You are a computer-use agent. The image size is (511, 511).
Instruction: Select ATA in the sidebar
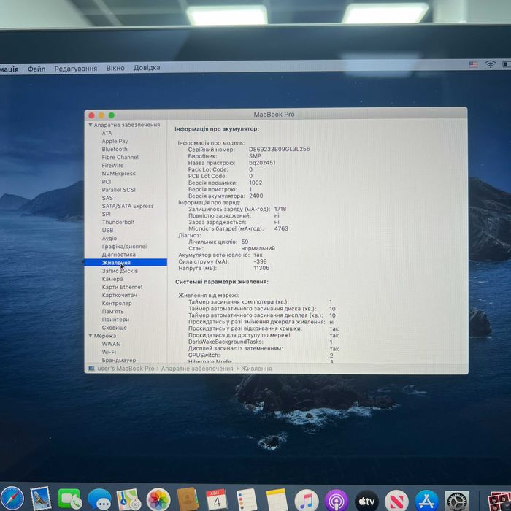pyautogui.click(x=107, y=133)
